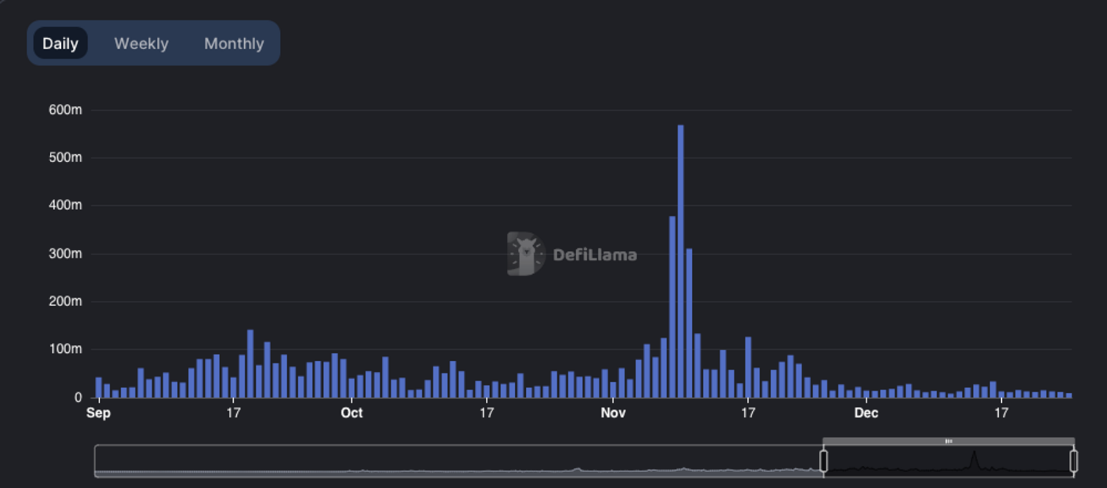Click the bar just before the tallest peak
The width and height of the screenshot is (1107, 488).
pyautogui.click(x=672, y=307)
